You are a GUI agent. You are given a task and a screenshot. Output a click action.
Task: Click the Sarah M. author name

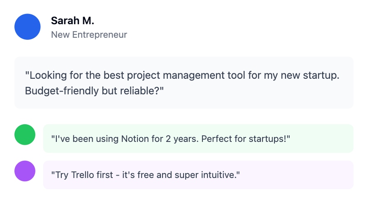pos(72,21)
